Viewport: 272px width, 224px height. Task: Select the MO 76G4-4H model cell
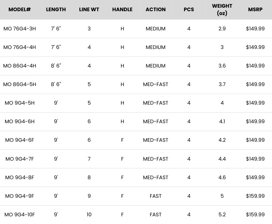(20, 47)
